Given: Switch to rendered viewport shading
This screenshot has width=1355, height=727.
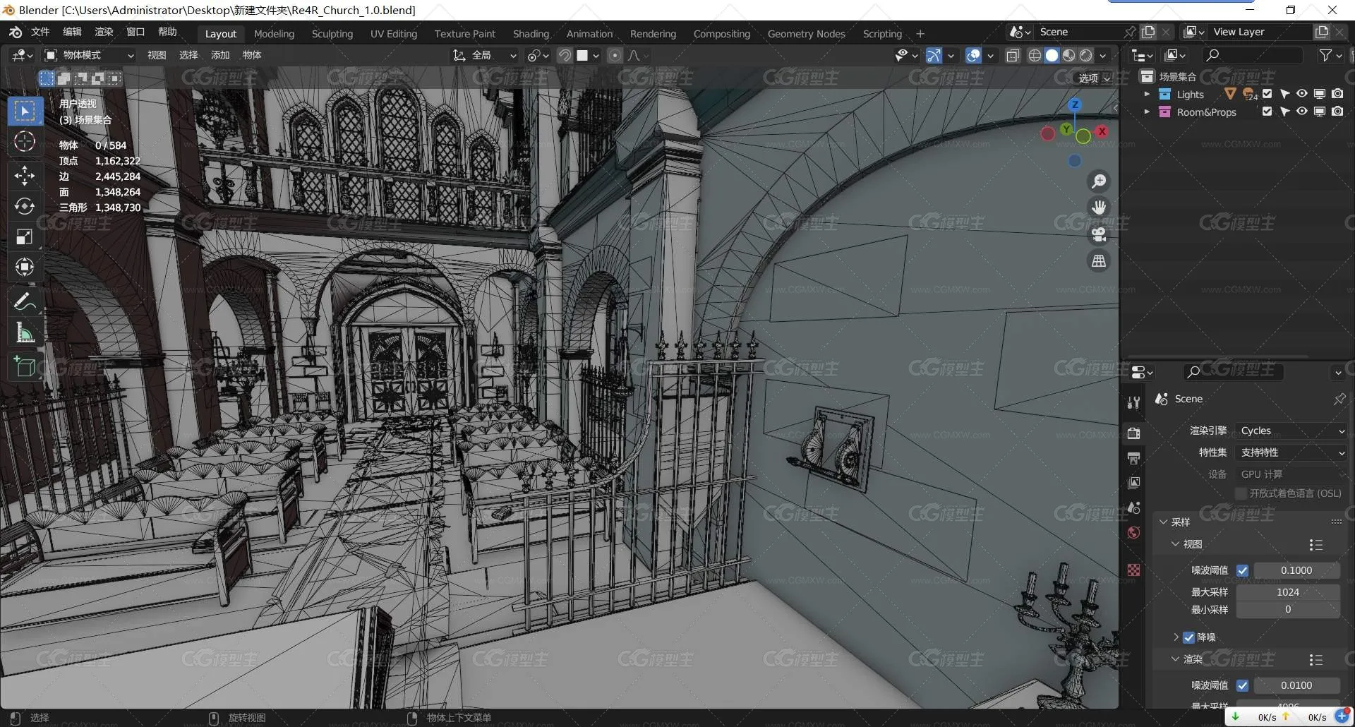Looking at the screenshot, I should [x=1086, y=55].
